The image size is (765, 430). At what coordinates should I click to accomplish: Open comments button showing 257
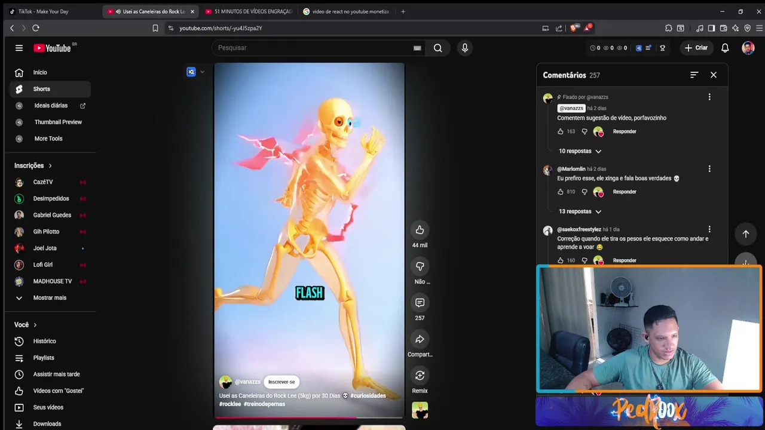click(x=420, y=303)
